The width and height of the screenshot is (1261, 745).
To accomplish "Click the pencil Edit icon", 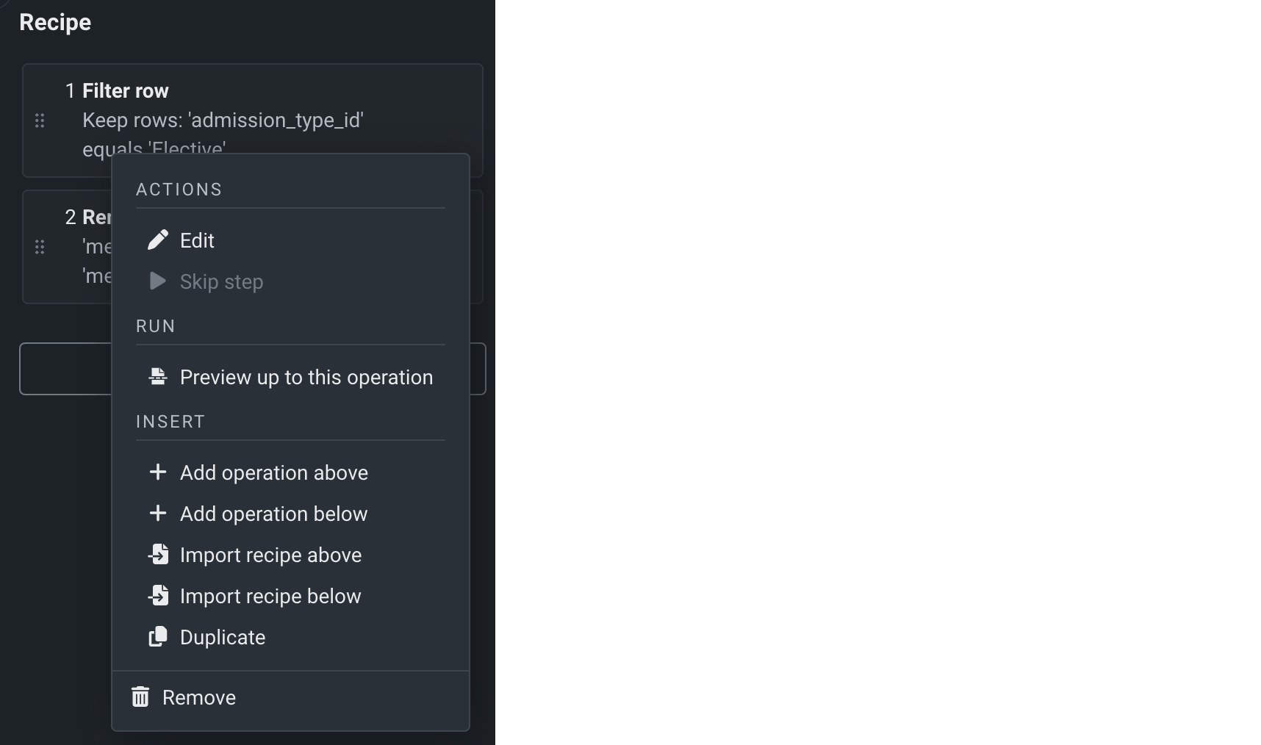I will click(158, 240).
